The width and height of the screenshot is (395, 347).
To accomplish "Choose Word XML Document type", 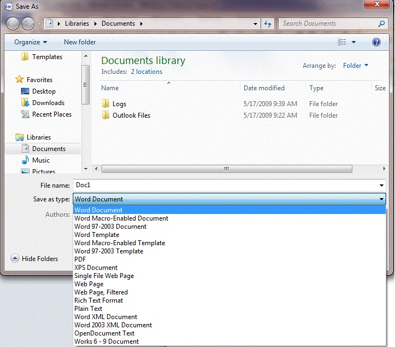I will click(229, 317).
